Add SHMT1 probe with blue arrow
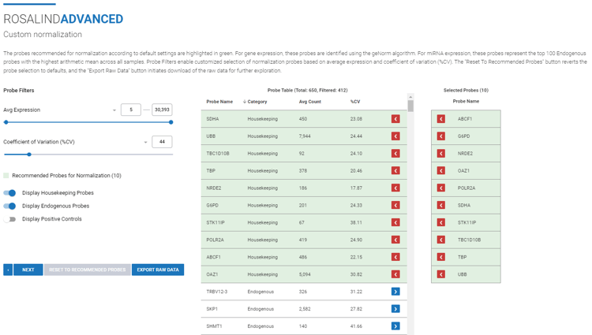The image size is (592, 335). click(395, 326)
